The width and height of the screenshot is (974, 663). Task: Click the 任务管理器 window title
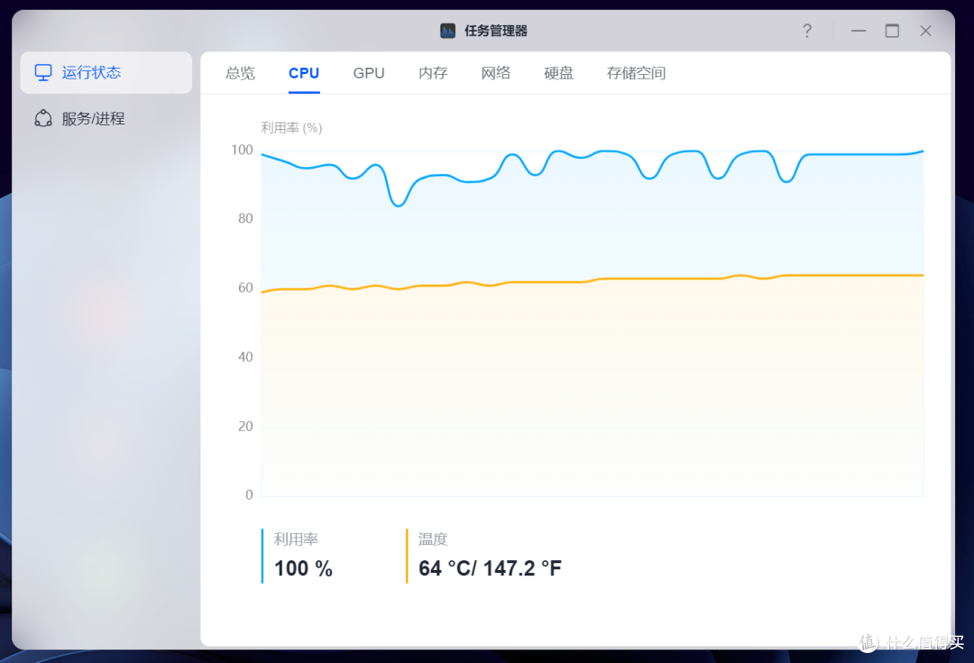496,31
